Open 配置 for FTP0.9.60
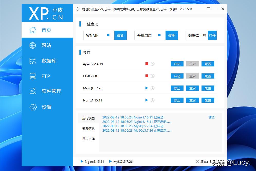The width and height of the screenshot is (256, 171). tap(208, 76)
